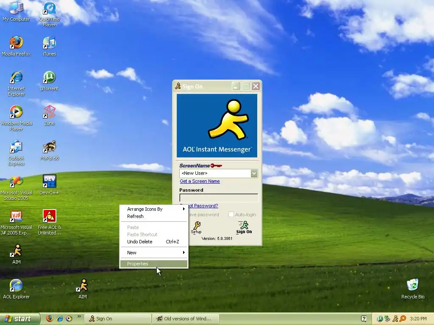The height and width of the screenshot is (325, 434).
Task: Minimize the Sign On window
Action: coord(236,86)
